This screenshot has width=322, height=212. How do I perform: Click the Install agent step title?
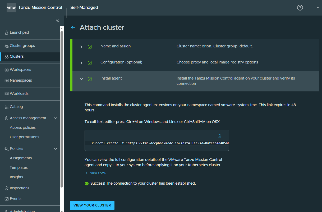pyautogui.click(x=111, y=78)
